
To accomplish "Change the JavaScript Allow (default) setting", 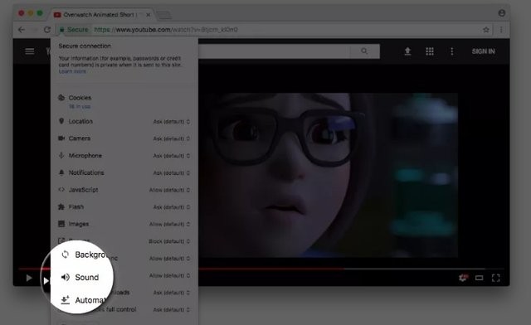I will tap(169, 190).
